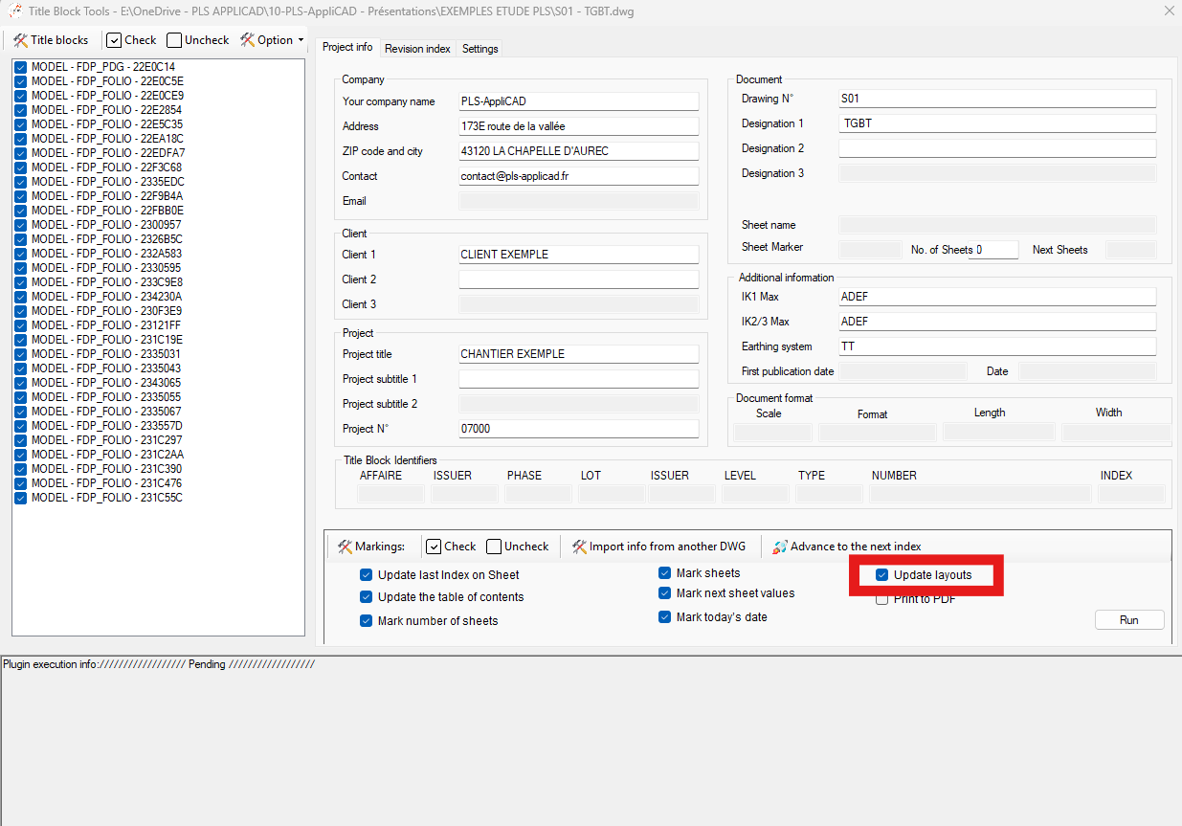This screenshot has height=826, width=1182.
Task: Click the Title blocks tools icon
Action: (20, 40)
